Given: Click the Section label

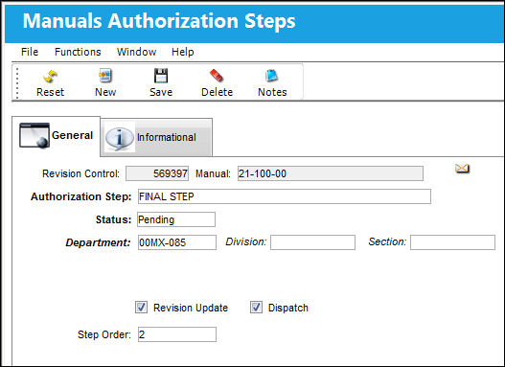Looking at the screenshot, I should 387,241.
